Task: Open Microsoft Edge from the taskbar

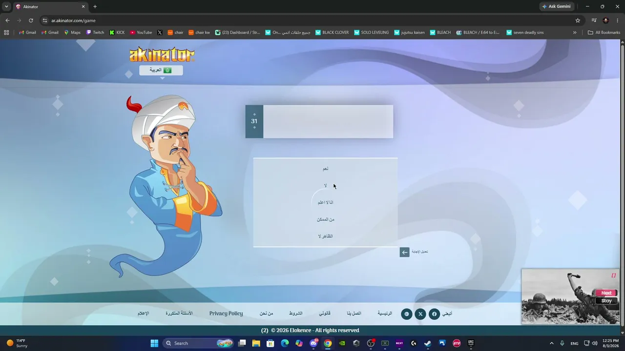Action: tap(285, 343)
